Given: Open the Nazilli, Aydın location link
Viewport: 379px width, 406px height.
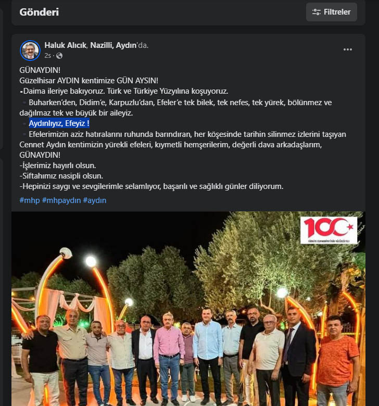Looking at the screenshot, I should pos(113,45).
